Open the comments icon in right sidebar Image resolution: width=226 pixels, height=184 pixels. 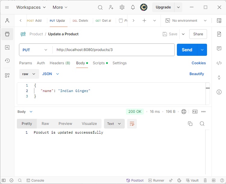point(219,49)
